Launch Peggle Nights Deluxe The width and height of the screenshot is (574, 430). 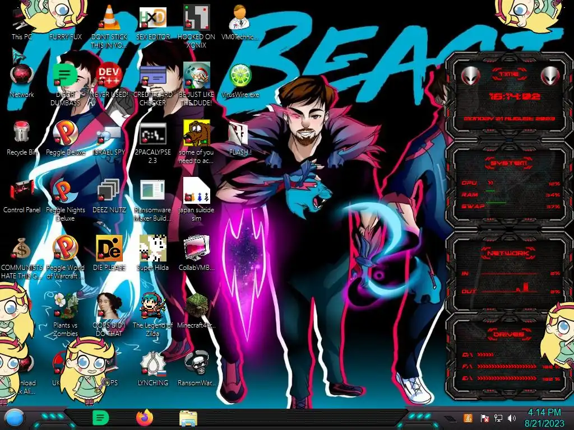pyautogui.click(x=65, y=200)
